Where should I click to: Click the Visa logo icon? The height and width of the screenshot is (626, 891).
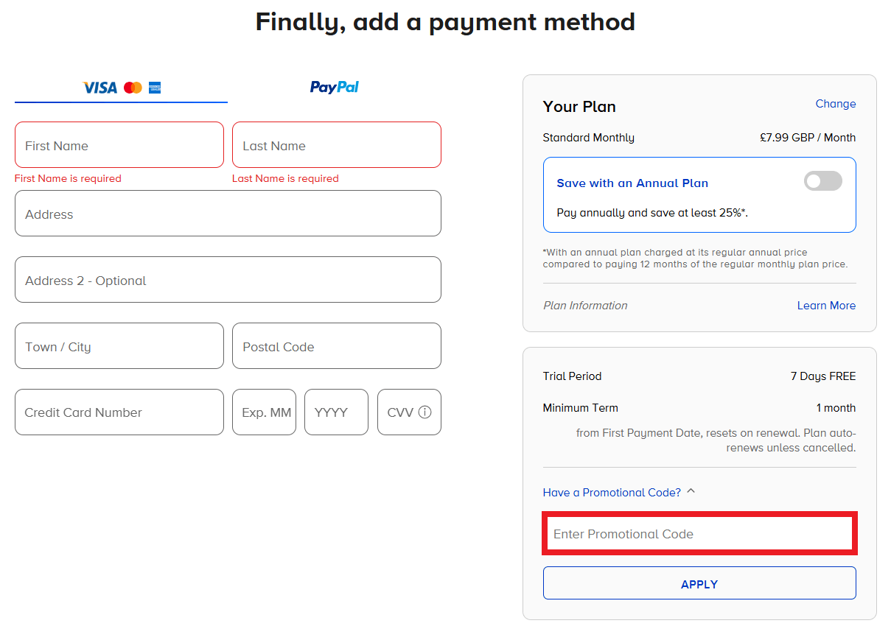point(99,88)
